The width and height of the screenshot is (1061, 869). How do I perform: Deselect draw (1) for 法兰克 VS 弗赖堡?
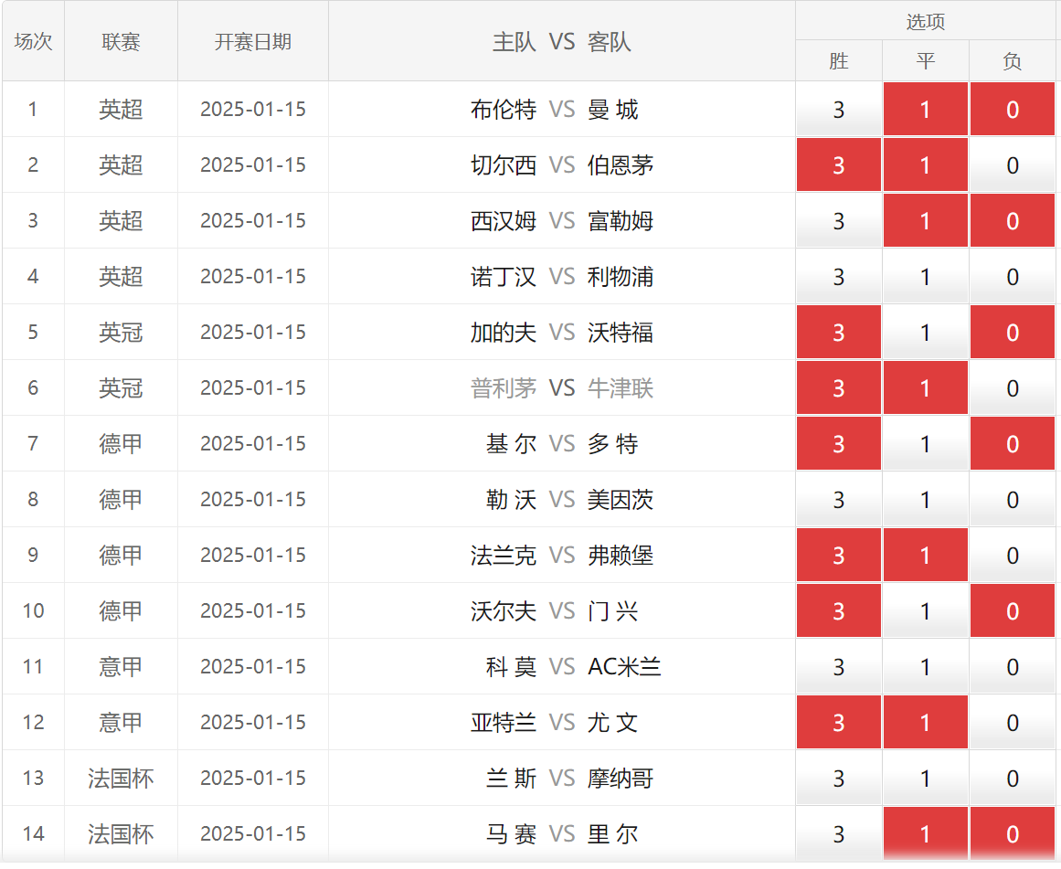[x=925, y=556]
